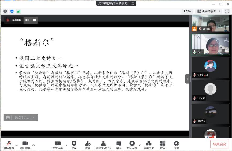Stop the video camera (停止视频)
Screen dimensions: 232x151
point(25,145)
